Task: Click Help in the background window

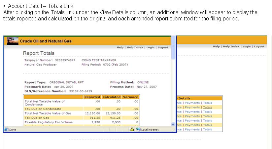Action: click(216, 47)
